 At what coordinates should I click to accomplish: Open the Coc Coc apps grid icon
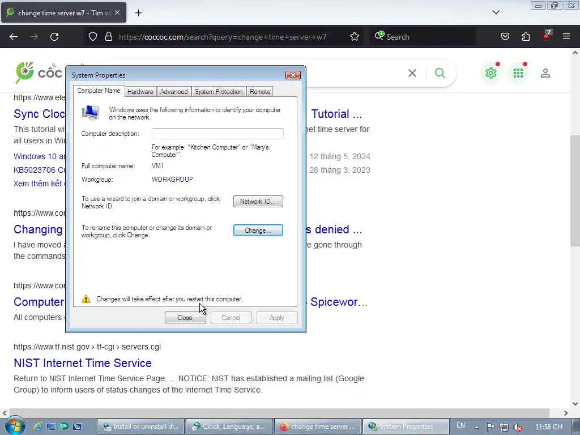click(x=518, y=73)
